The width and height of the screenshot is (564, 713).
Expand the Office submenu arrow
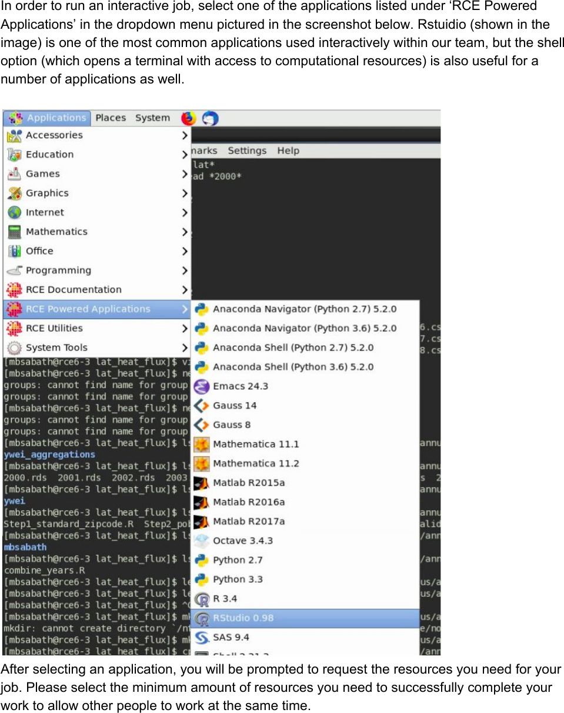click(x=185, y=251)
